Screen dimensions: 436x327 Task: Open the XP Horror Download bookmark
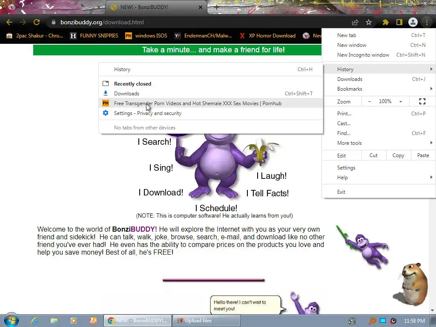(x=267, y=36)
